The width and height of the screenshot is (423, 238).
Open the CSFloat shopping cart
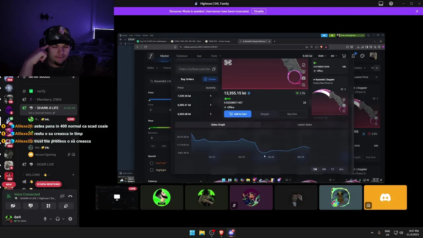(344, 56)
